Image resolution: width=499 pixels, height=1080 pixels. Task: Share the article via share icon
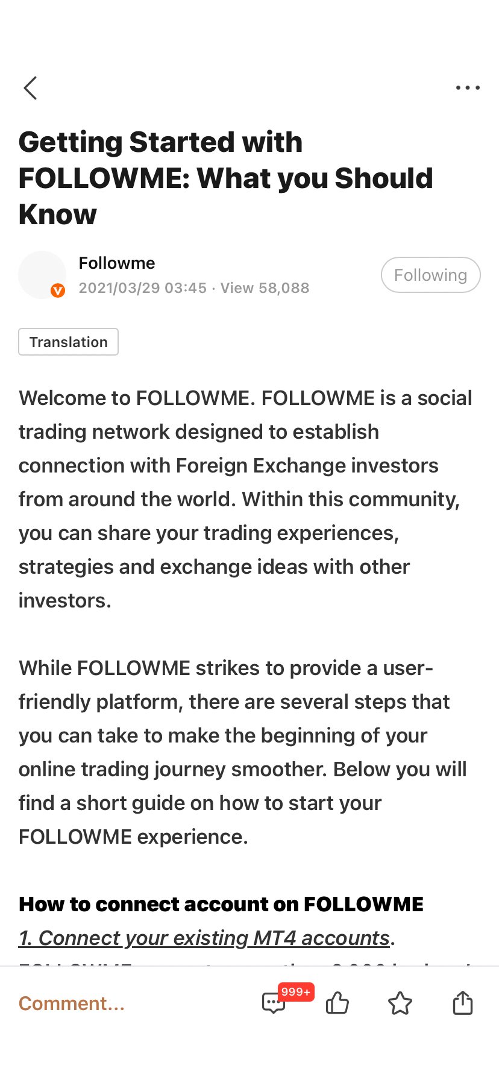click(463, 1003)
